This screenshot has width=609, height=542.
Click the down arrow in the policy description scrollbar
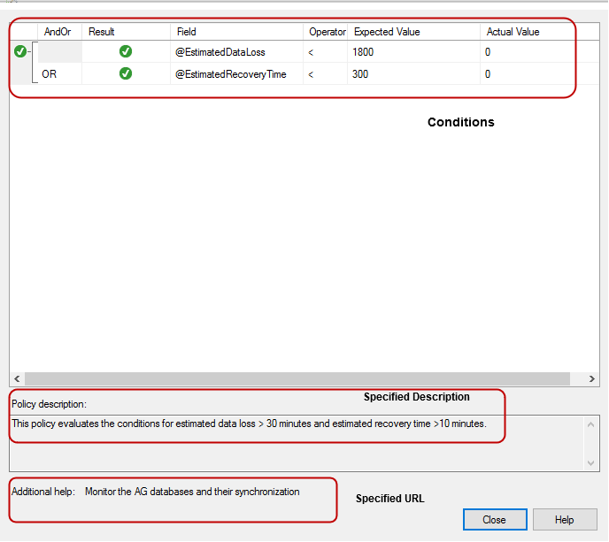pyautogui.click(x=592, y=462)
